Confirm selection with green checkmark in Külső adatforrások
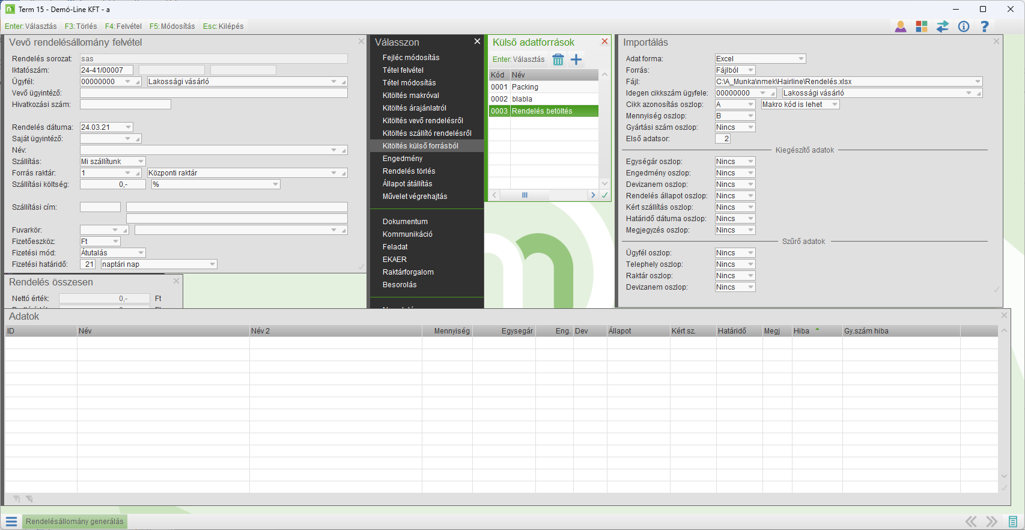1025x530 pixels. (x=604, y=195)
